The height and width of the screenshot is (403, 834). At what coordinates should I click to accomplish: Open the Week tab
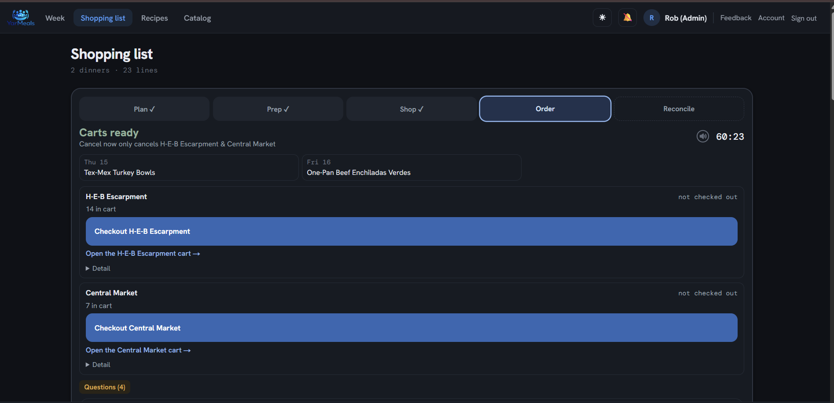[55, 18]
